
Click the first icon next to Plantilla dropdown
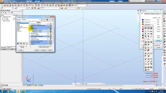[42, 20]
